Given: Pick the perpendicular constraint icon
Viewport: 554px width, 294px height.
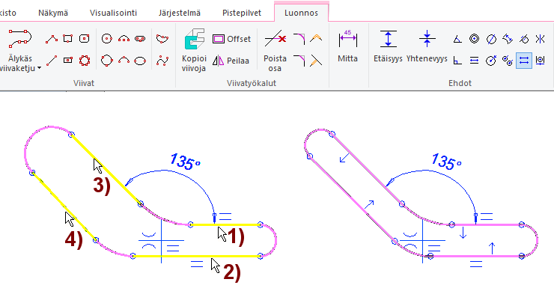Looking at the screenshot, I should [457, 61].
